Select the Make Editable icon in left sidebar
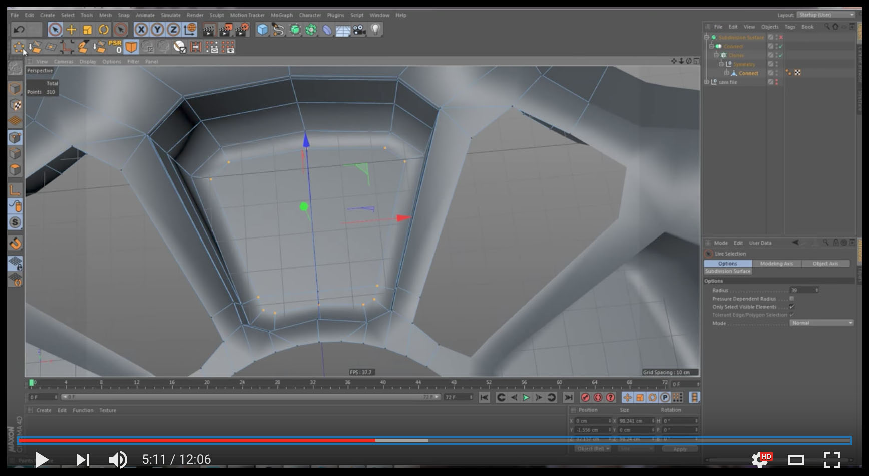869x476 pixels. coord(15,67)
